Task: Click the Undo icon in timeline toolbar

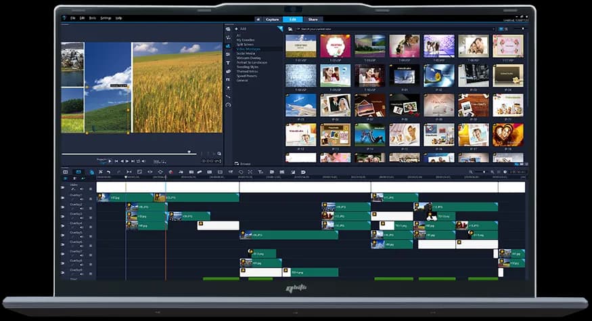Action: [109, 172]
